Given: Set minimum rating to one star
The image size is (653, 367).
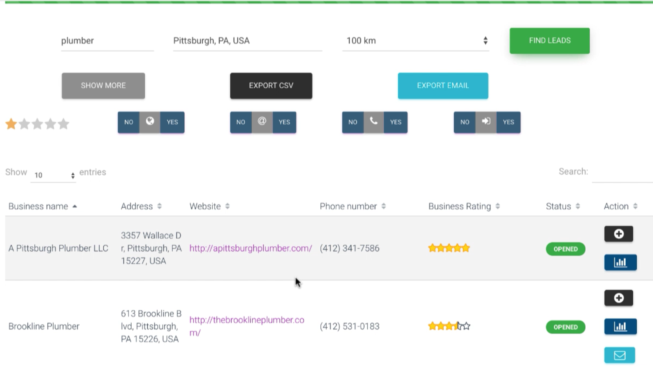Looking at the screenshot, I should coord(11,124).
